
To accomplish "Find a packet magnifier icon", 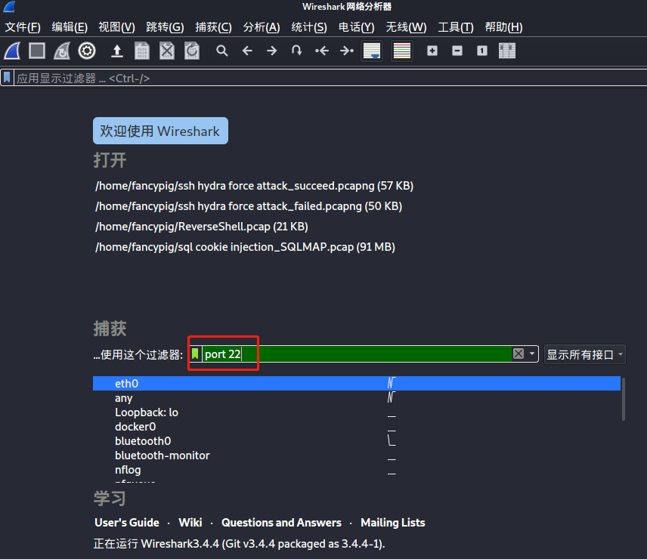I will click(x=222, y=51).
